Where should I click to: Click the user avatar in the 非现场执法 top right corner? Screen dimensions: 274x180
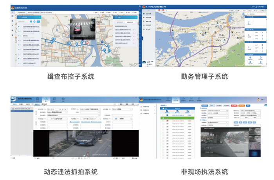[x=259, y=99]
